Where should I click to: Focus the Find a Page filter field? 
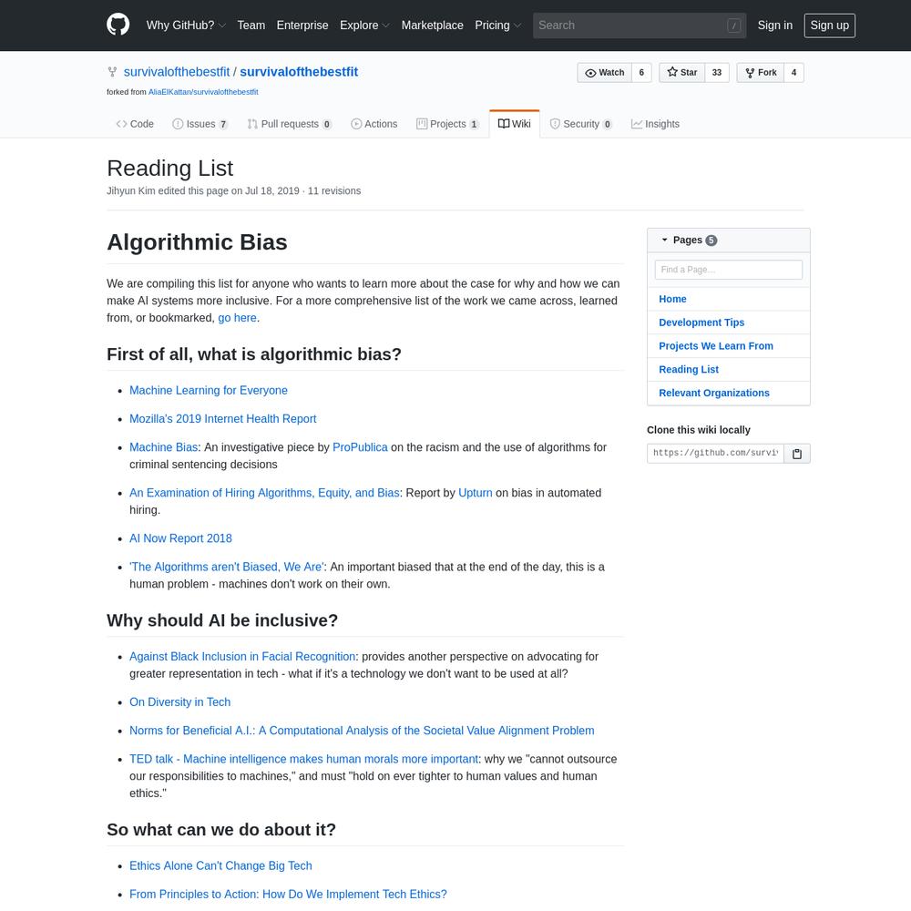click(728, 270)
